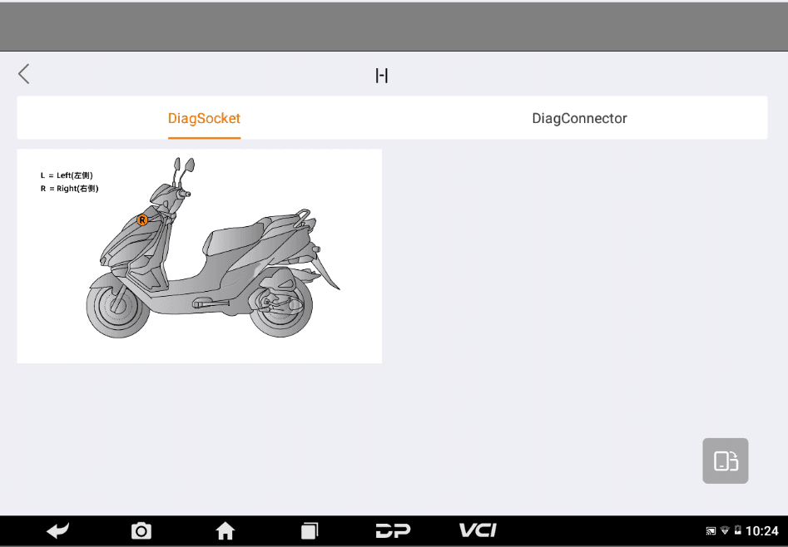
Task: Open the scooter diagnostic socket image
Action: (x=200, y=256)
